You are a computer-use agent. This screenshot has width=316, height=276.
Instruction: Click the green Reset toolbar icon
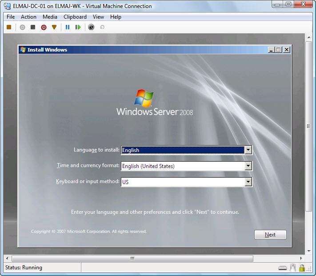coord(78,27)
